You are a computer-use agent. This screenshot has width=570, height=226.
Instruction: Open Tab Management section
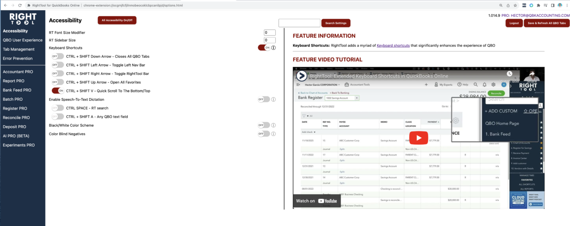(x=19, y=49)
